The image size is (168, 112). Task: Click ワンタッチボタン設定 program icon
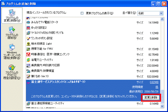[x=28, y=38]
